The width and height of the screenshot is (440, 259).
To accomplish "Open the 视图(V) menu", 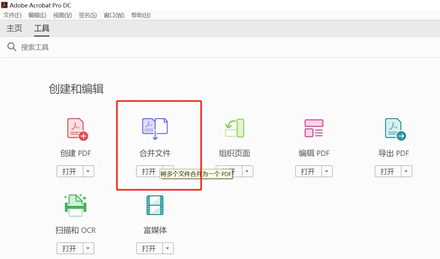I will point(63,15).
